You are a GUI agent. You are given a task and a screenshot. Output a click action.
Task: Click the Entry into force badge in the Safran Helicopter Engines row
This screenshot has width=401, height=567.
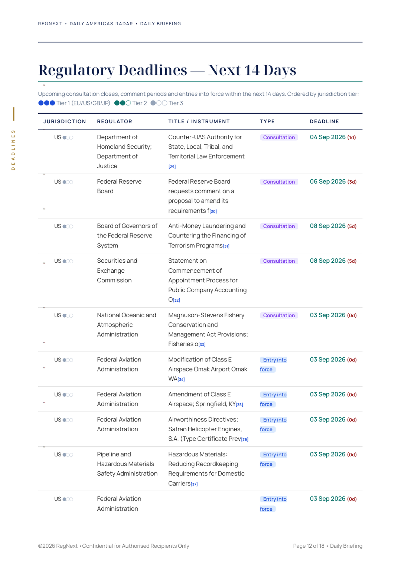[x=274, y=425]
